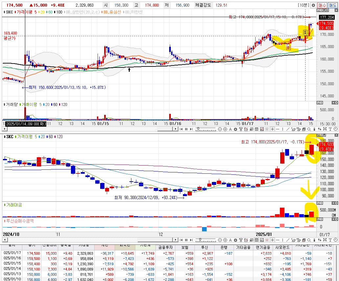Image resolution: width=339 pixels, height=281 pixels.
Task: Pause replay in the daily chart toolbar
Action: pyautogui.click(x=186, y=240)
